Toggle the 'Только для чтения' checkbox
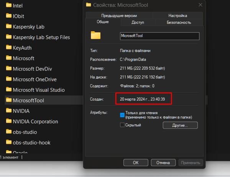 click(122, 114)
